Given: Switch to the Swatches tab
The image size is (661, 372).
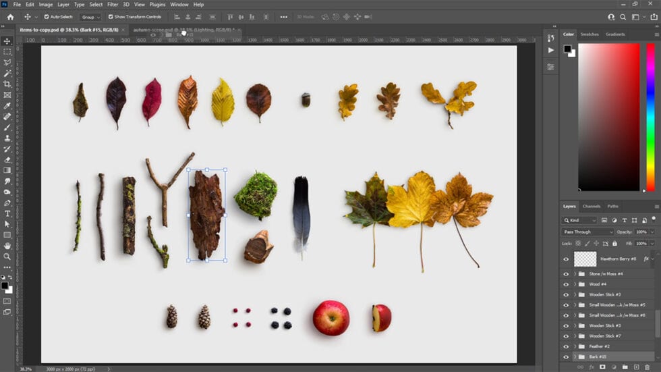Looking at the screenshot, I should (x=590, y=34).
